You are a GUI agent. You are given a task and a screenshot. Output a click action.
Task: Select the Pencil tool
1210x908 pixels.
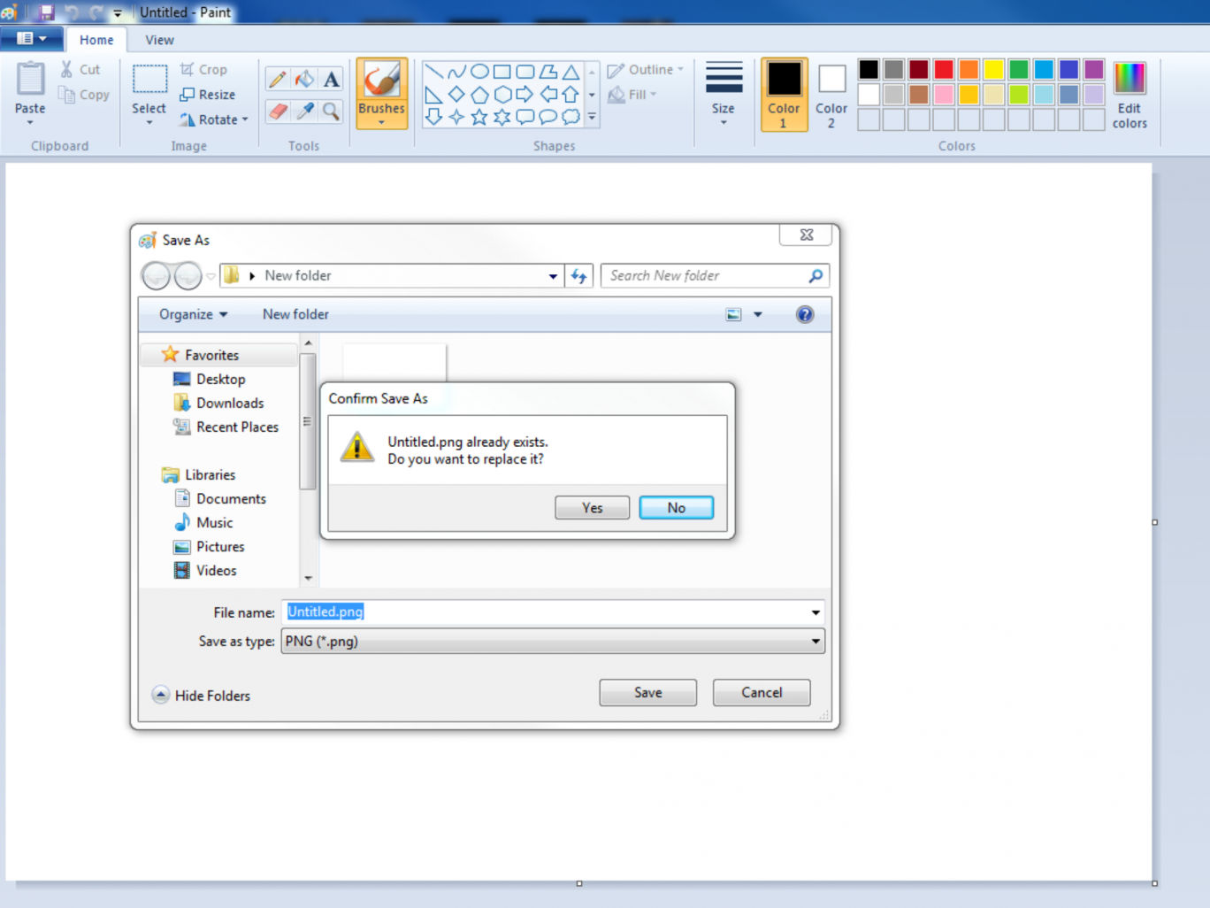coord(278,80)
